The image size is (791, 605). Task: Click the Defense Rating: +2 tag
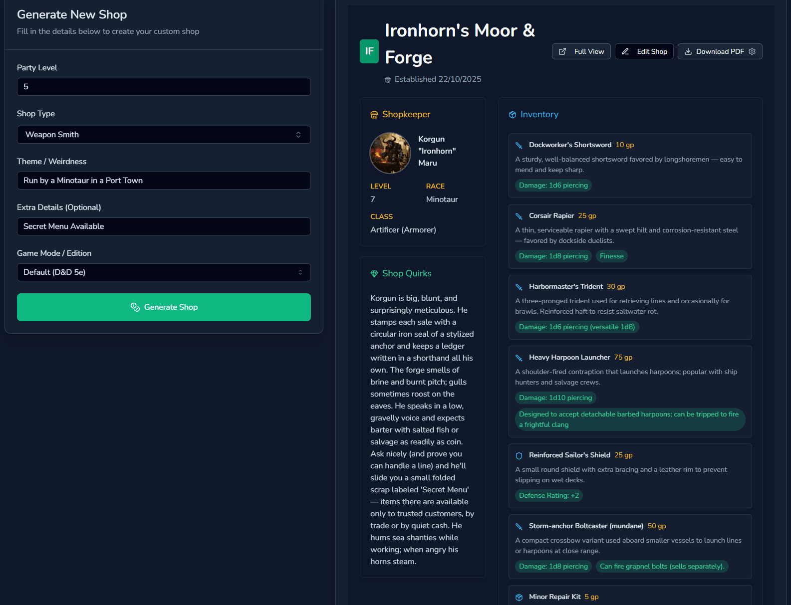549,496
